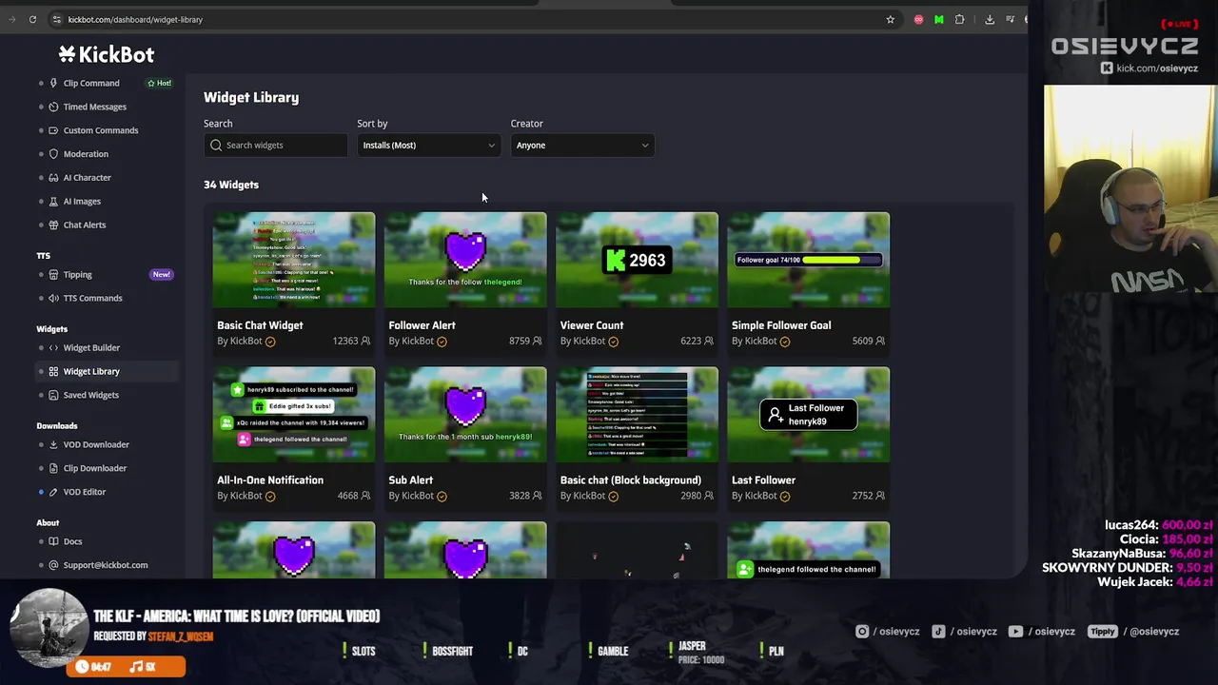The image size is (1218, 685).
Task: Open the Moderation shield icon
Action: (x=53, y=154)
